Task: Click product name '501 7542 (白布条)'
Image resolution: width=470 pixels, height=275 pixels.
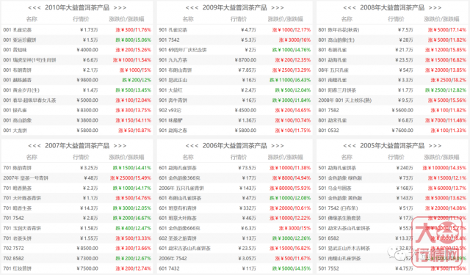Action: pyautogui.click(x=338, y=208)
